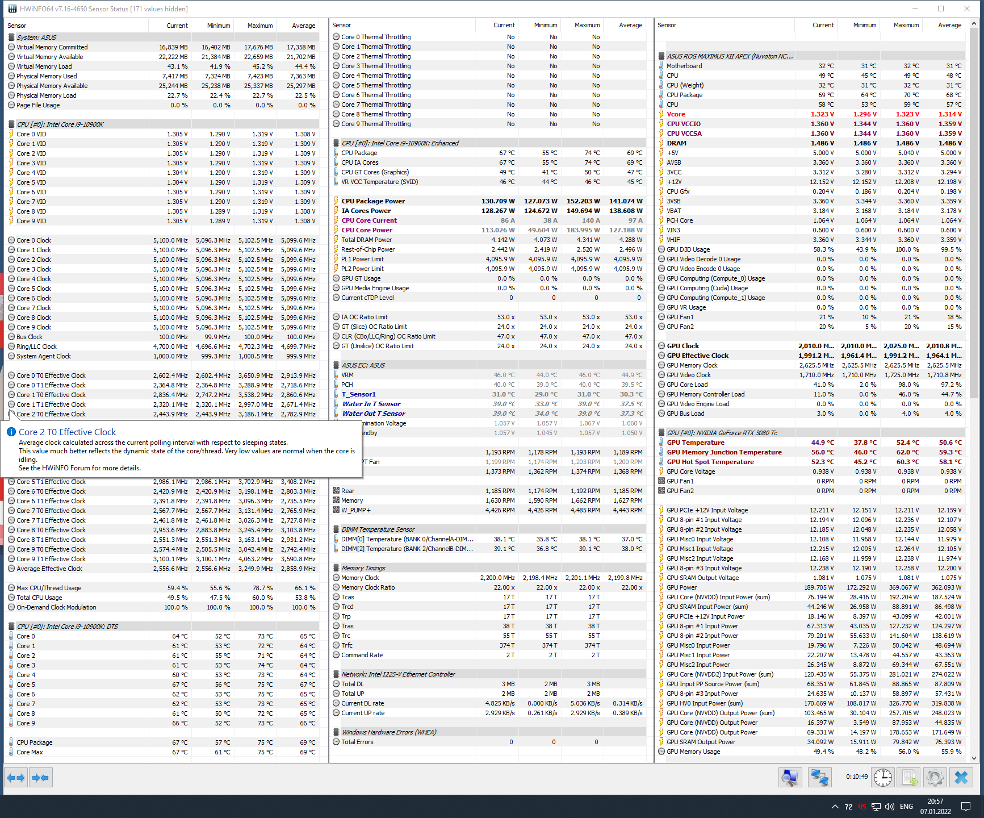Viewport: 984px width, 818px height.
Task: Click the red 45 tray sensor icon
Action: tap(862, 807)
